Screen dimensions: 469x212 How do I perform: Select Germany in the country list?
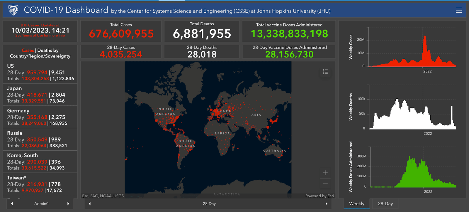point(40,117)
